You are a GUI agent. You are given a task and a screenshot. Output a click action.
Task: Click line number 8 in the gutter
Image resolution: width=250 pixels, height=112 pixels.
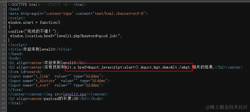(4, 36)
